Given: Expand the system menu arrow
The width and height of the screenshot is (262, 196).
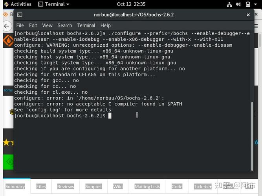Looking at the screenshot, I should [255, 4].
